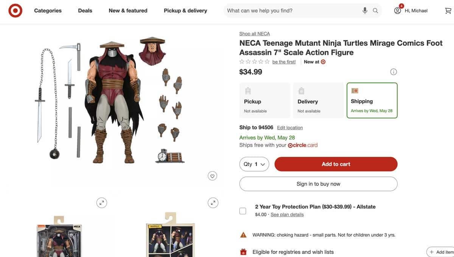This screenshot has height=257, width=454.
Task: Select the Pickup fulfillment option
Action: coord(265,100)
